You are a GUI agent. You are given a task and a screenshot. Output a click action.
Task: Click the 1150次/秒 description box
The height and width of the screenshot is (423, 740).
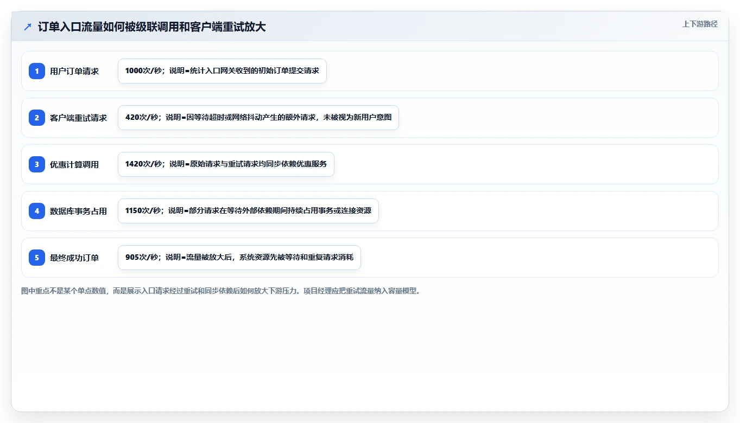coord(248,211)
